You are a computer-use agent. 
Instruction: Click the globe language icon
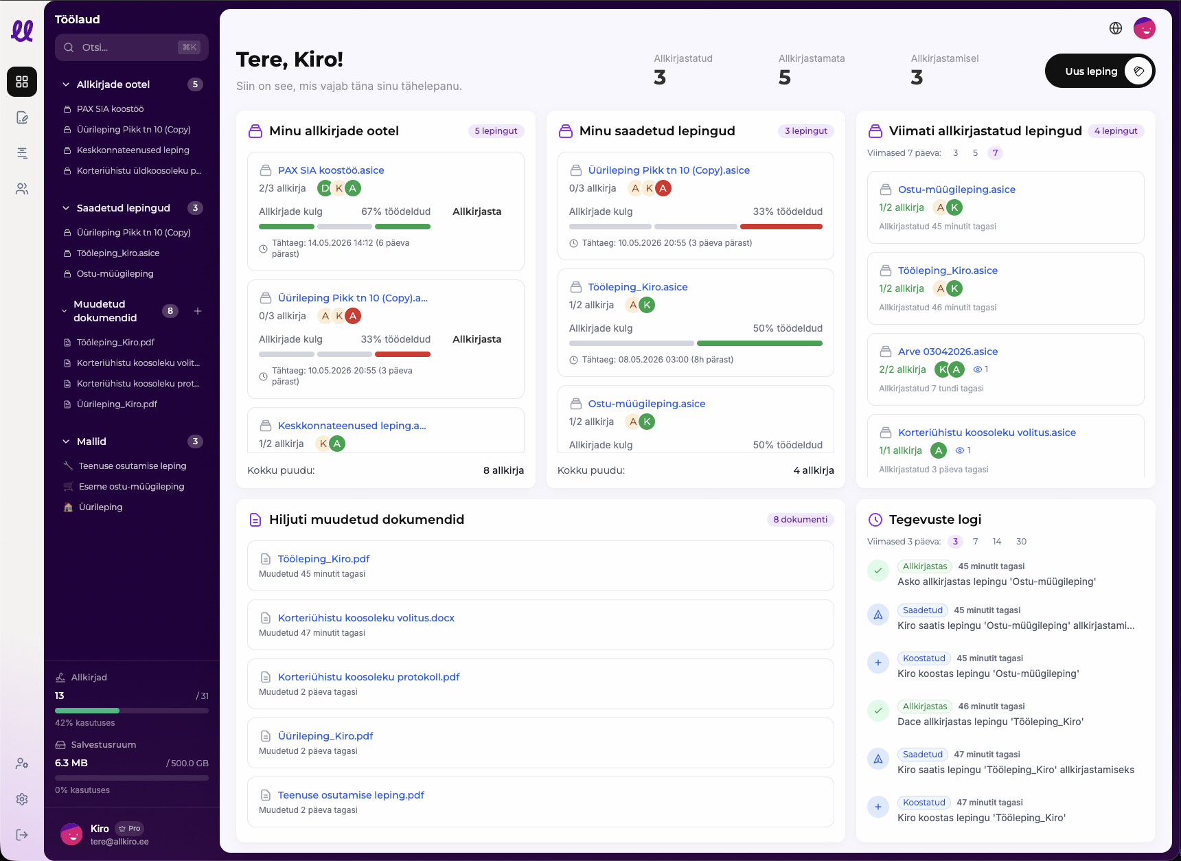tap(1116, 28)
